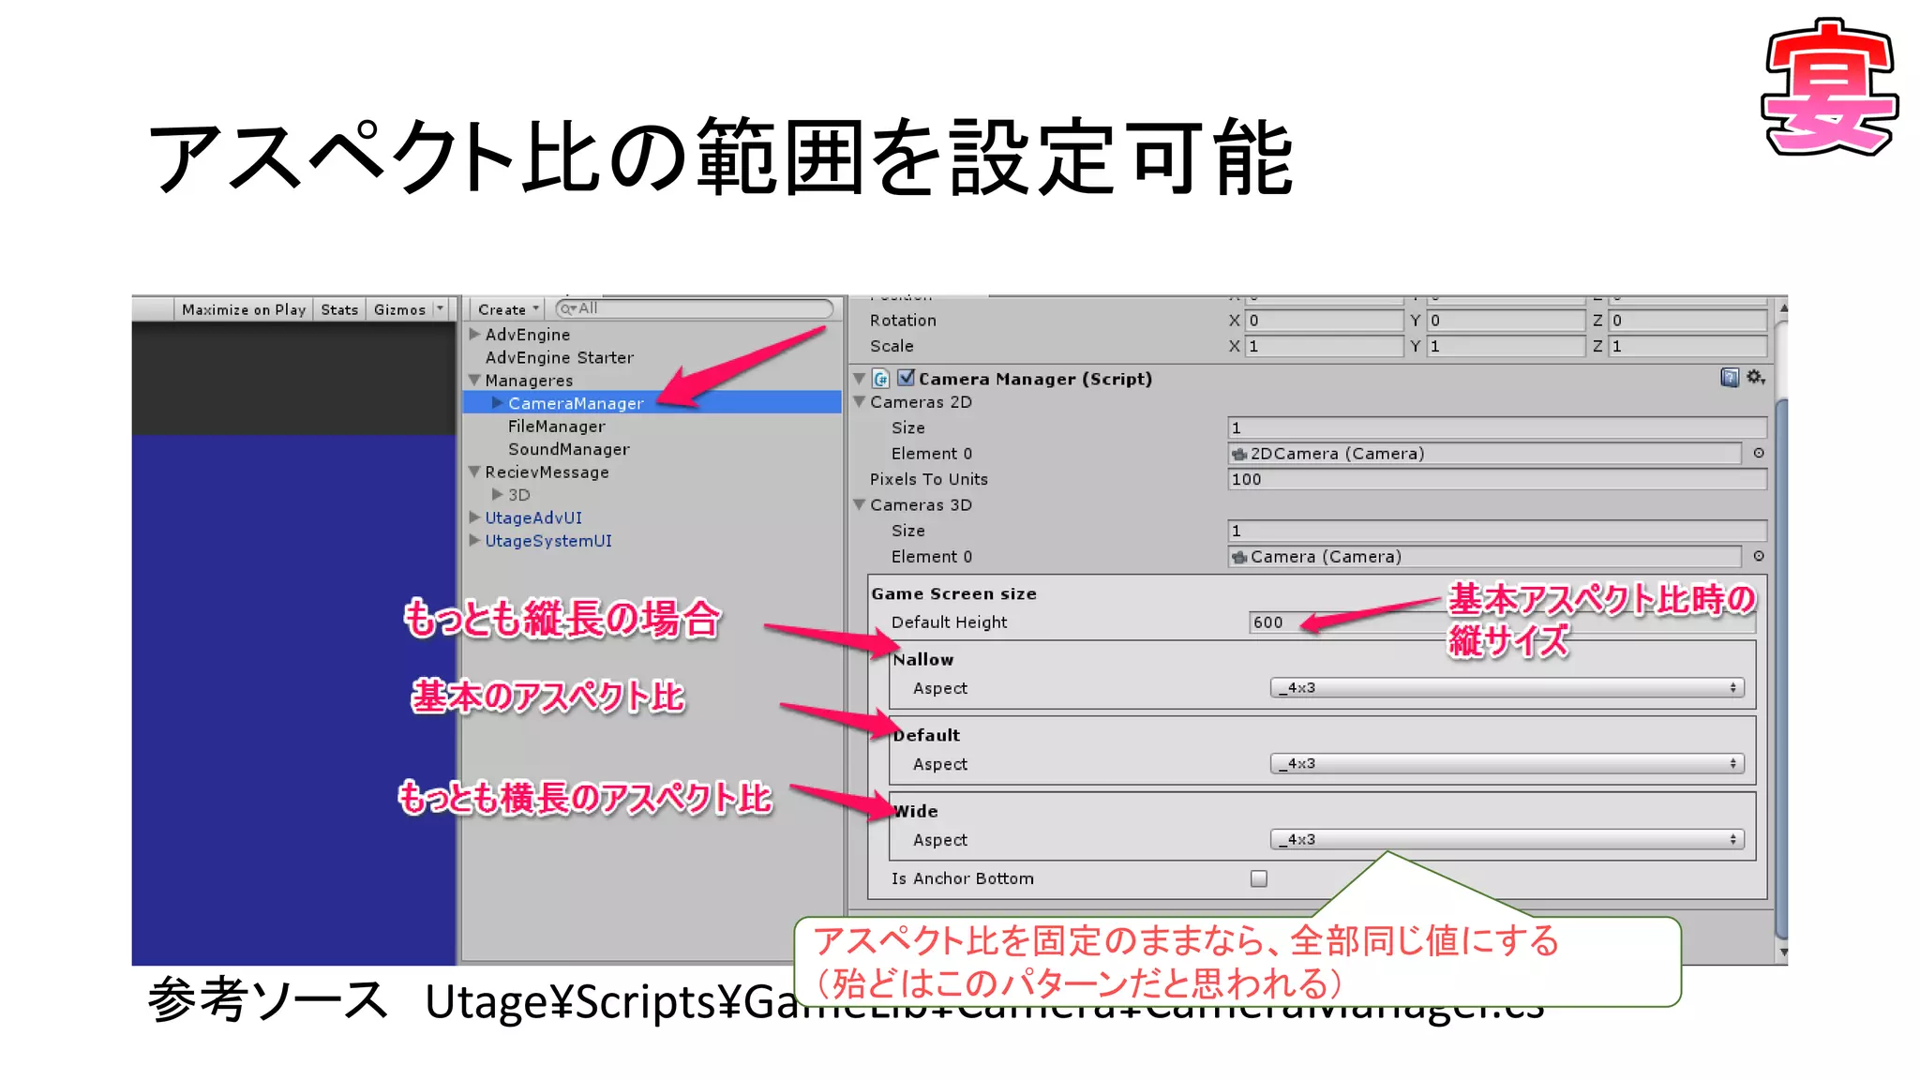Click Scale Z field
1920x1080 pixels.
point(1687,346)
